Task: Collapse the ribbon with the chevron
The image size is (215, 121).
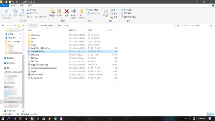Action: (x=210, y=6)
